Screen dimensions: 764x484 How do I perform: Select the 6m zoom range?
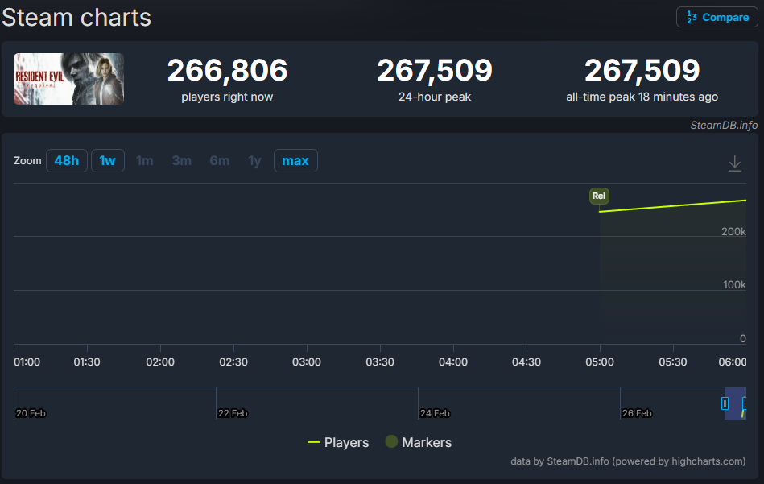[219, 160]
